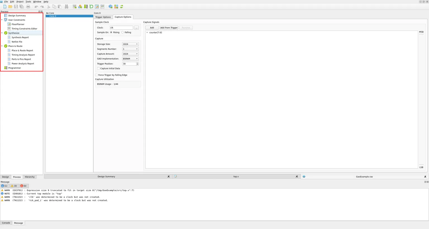Click the clock browse "..." button
This screenshot has height=229, width=429.
(136, 28)
